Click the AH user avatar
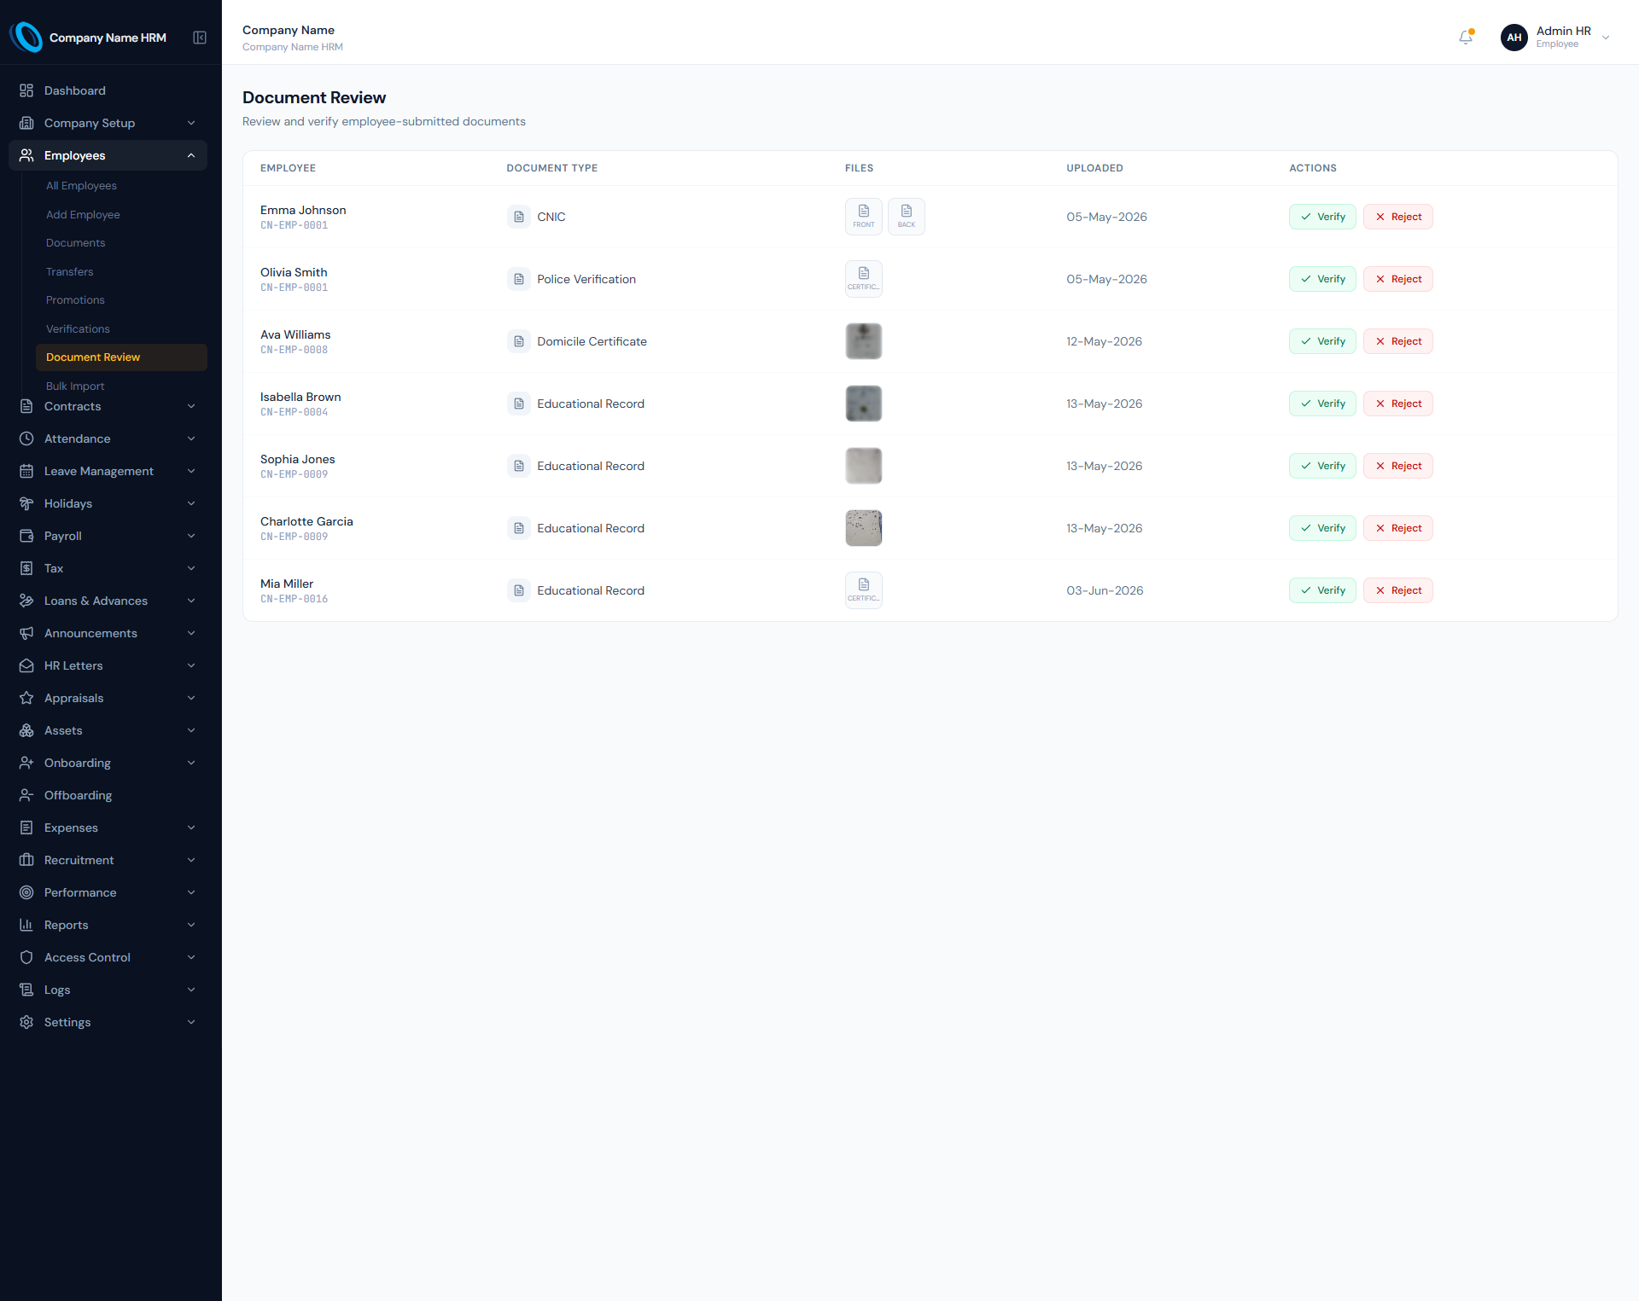Viewport: 1639px width, 1301px height. [x=1514, y=38]
